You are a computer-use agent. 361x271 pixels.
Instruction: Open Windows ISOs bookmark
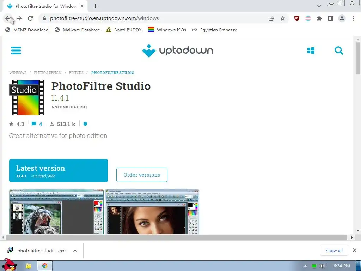click(x=167, y=30)
